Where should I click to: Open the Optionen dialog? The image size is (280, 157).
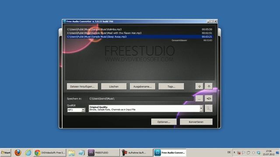pyautogui.click(x=164, y=122)
